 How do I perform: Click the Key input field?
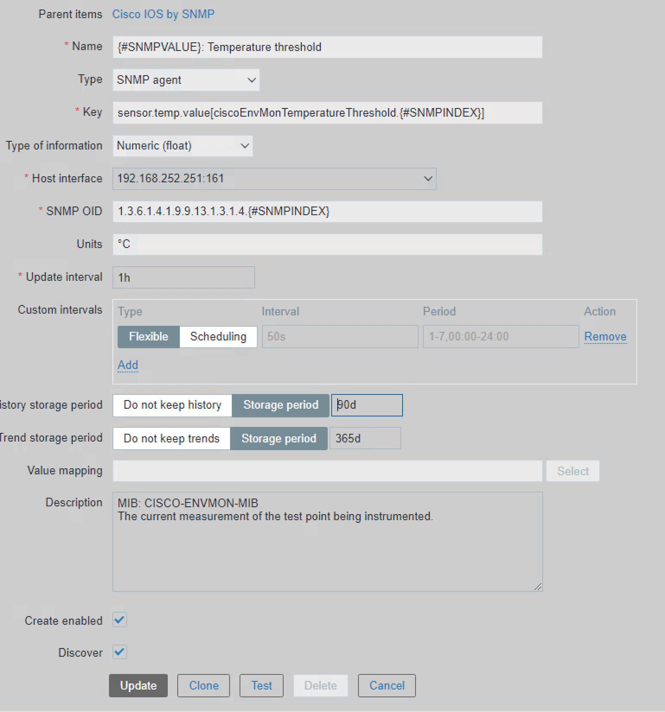(327, 113)
